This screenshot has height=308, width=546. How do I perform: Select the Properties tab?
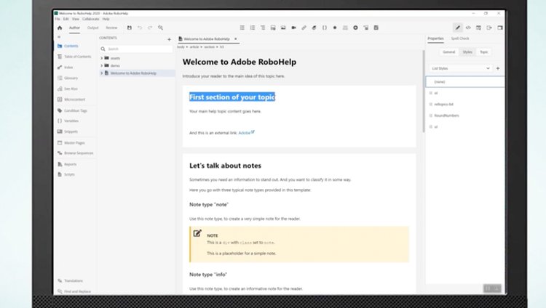pyautogui.click(x=435, y=38)
